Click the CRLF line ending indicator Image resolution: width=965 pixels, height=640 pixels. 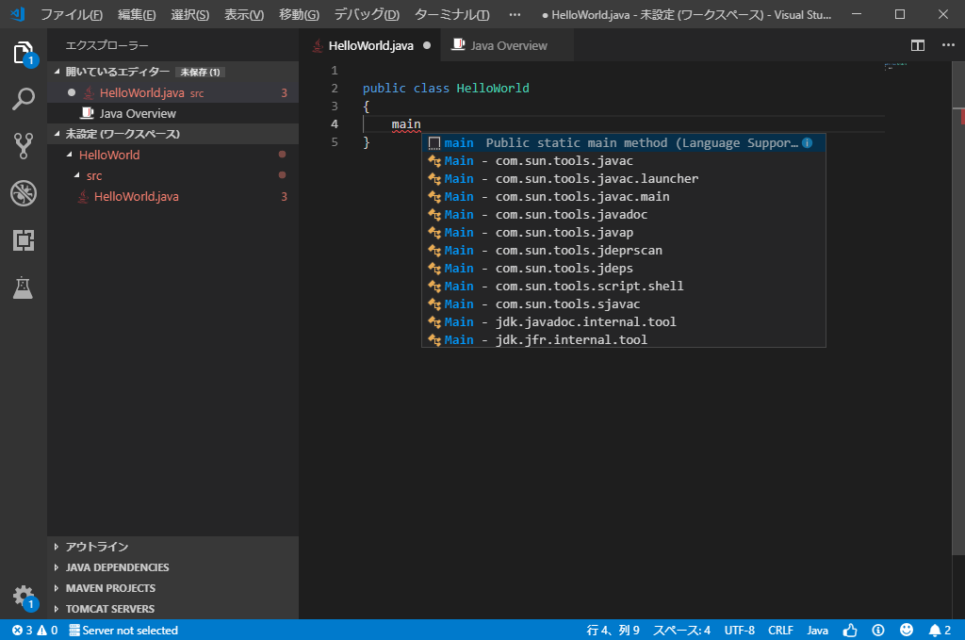tap(780, 630)
